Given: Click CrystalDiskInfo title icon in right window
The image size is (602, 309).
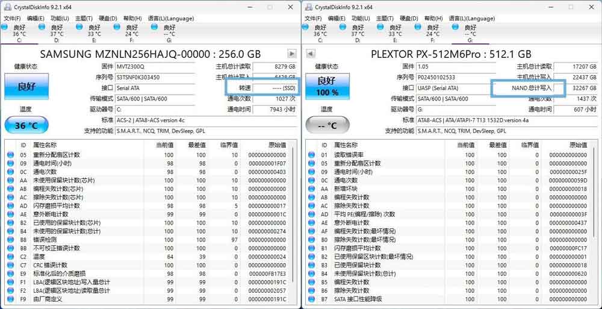Looking at the screenshot, I should 308,7.
